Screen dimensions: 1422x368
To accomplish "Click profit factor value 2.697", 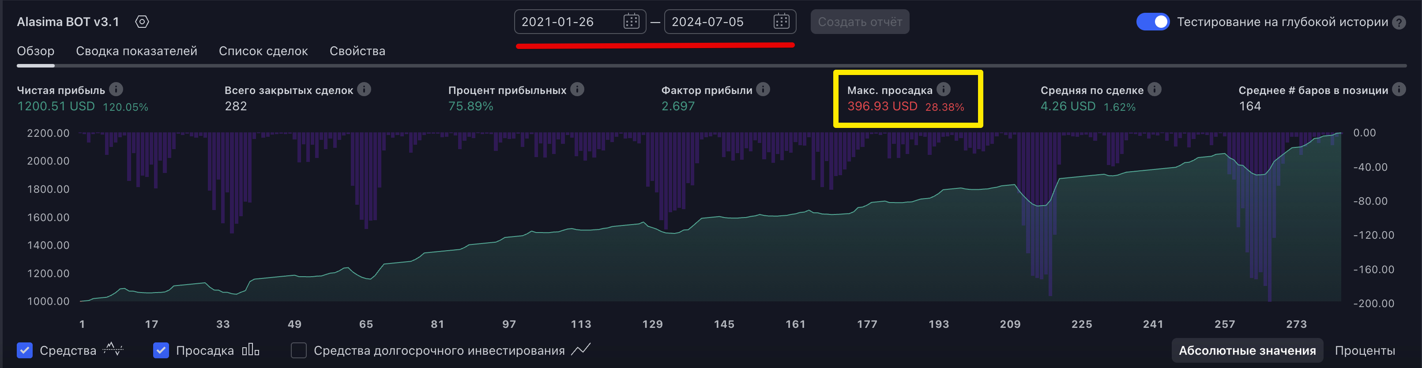I will (678, 106).
